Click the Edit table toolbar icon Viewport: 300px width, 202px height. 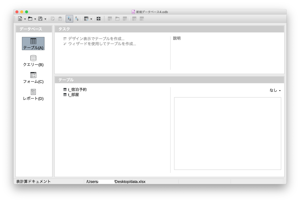point(125,19)
